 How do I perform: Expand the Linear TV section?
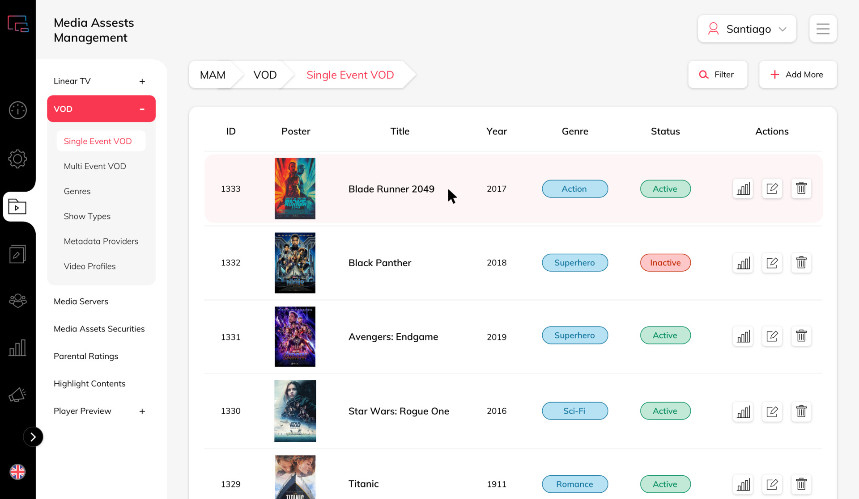coord(142,81)
